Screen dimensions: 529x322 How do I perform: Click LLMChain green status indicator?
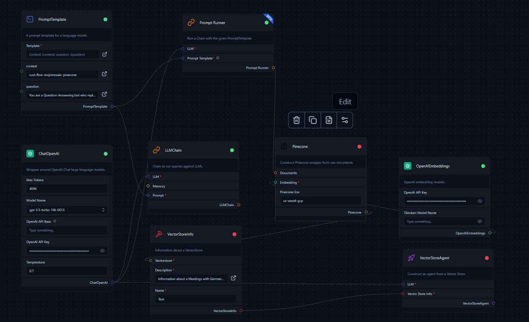point(232,150)
